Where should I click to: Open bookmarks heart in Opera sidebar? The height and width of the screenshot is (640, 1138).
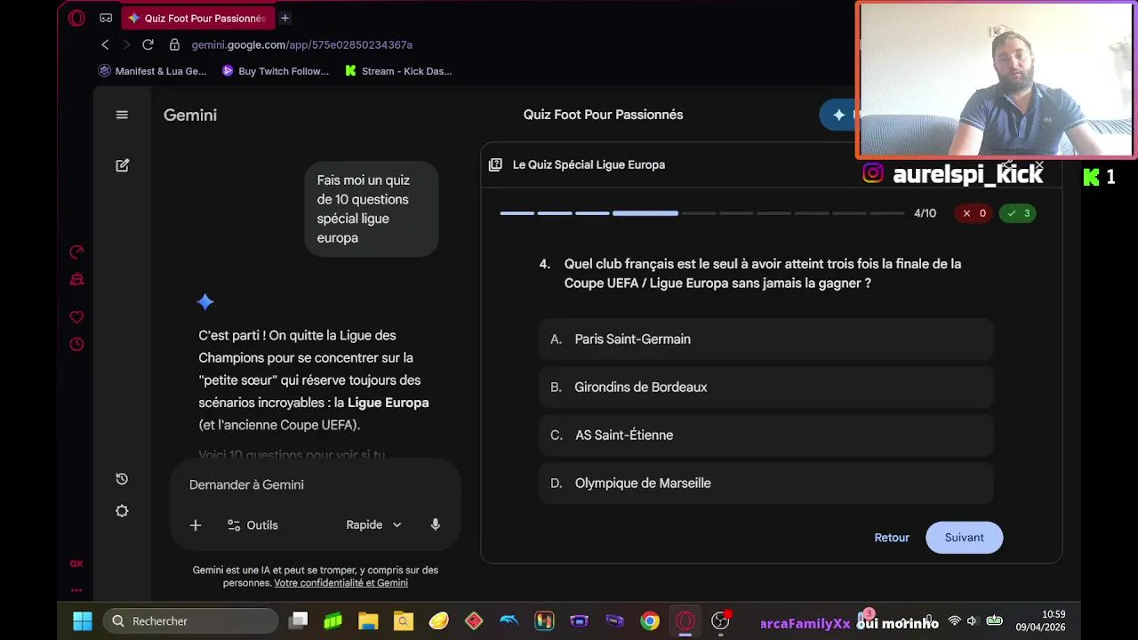tap(76, 317)
